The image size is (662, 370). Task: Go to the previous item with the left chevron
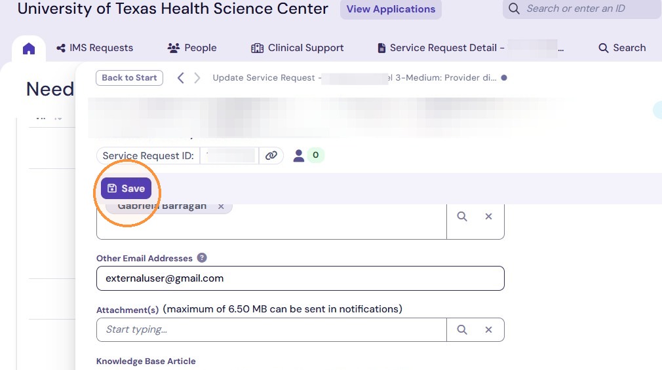(x=181, y=78)
